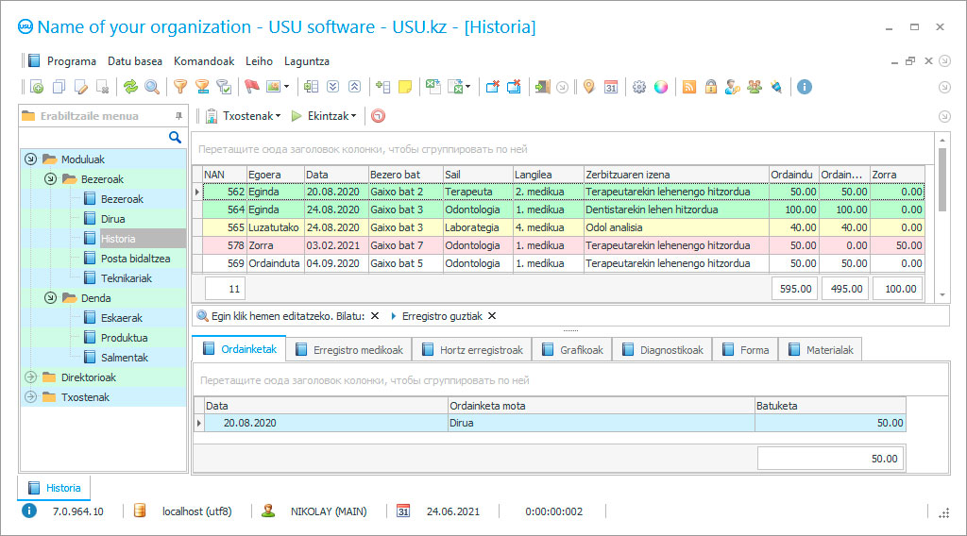Open the color wheel theme picker
Screen dimensions: 967x536
point(661,87)
